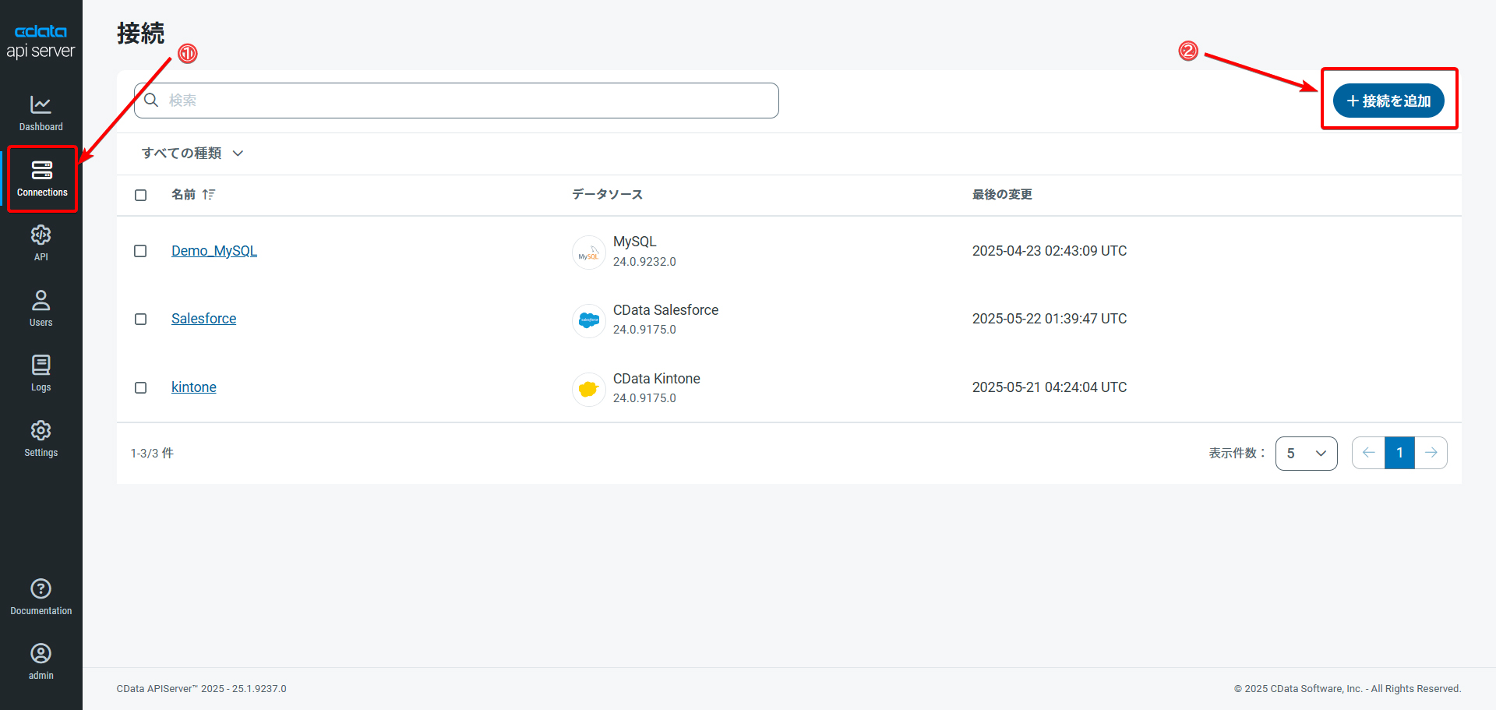
Task: Open the Users section
Action: pyautogui.click(x=41, y=309)
